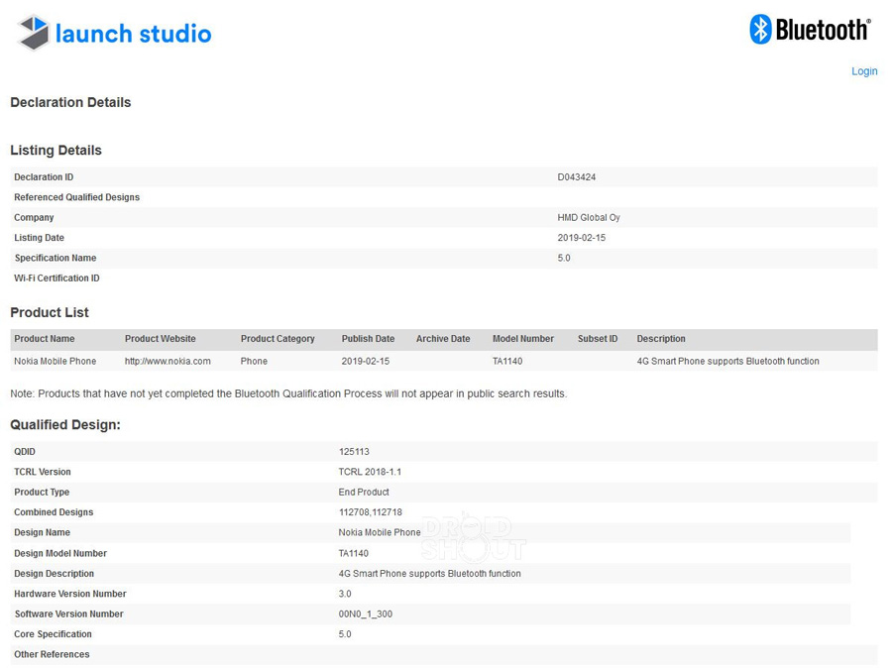The image size is (892, 668).
Task: Click the Bluetooth wordmark text
Action: point(822,30)
